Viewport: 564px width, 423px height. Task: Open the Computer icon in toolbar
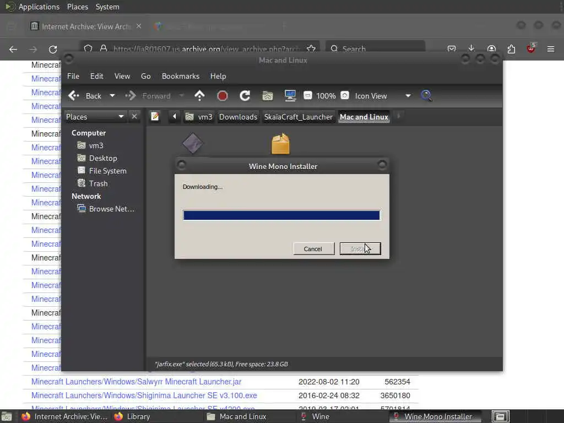pyautogui.click(x=290, y=96)
